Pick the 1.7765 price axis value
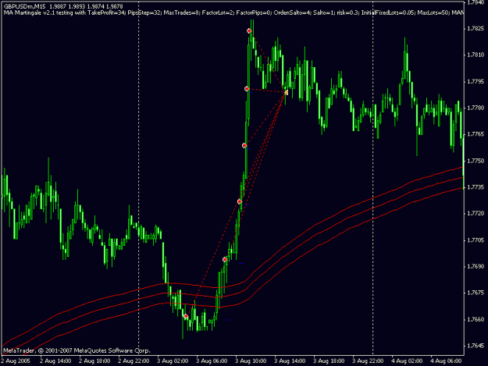Viewport: 488px width, 366px height. (x=476, y=134)
